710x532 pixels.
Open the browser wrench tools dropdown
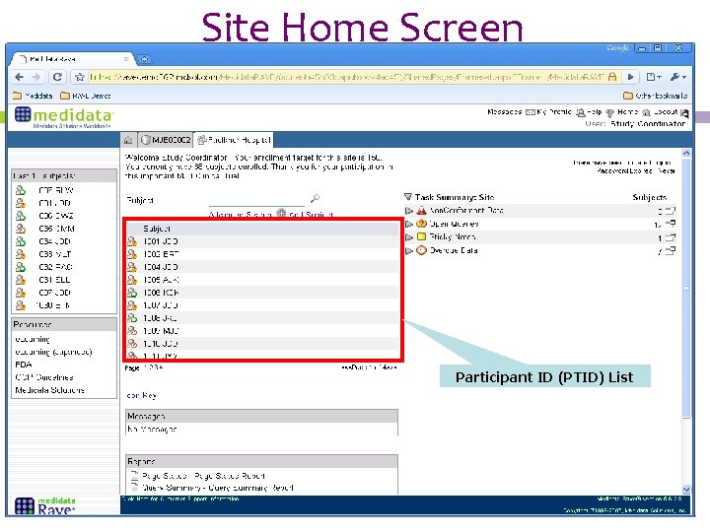[x=677, y=77]
